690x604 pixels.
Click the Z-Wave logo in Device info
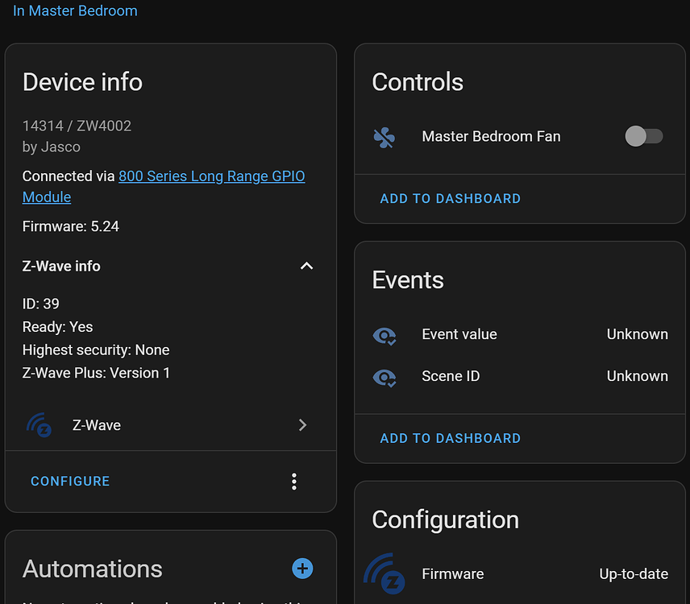[x=39, y=425]
